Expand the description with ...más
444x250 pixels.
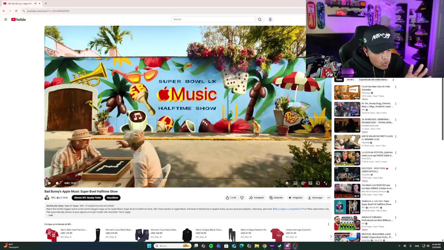tap(50, 215)
